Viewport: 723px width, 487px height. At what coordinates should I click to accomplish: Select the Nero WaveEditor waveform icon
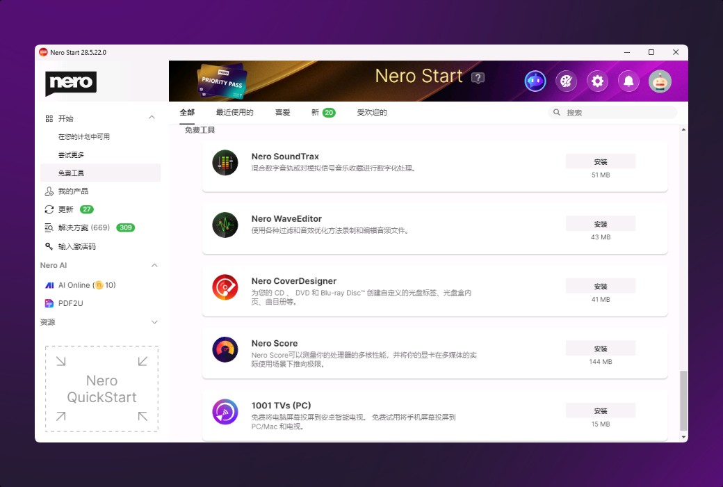pos(225,225)
